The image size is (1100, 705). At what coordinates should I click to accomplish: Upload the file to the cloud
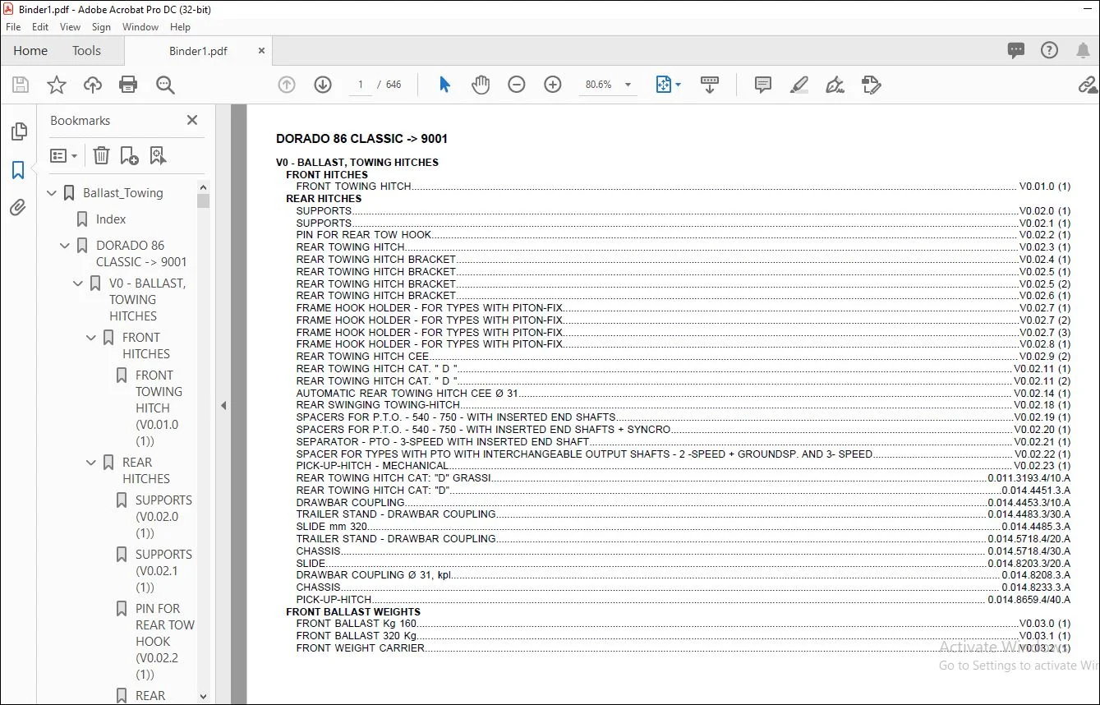pos(93,85)
